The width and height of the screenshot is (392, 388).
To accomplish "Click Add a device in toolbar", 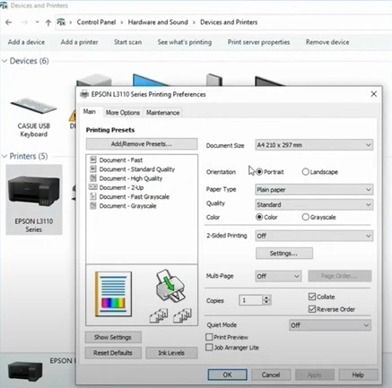I will 26,42.
